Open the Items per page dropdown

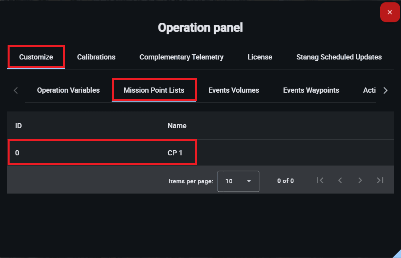(x=238, y=181)
